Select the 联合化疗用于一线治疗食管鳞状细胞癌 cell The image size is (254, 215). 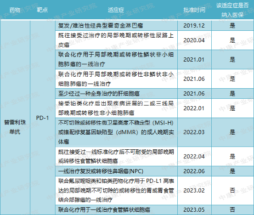tap(116, 210)
